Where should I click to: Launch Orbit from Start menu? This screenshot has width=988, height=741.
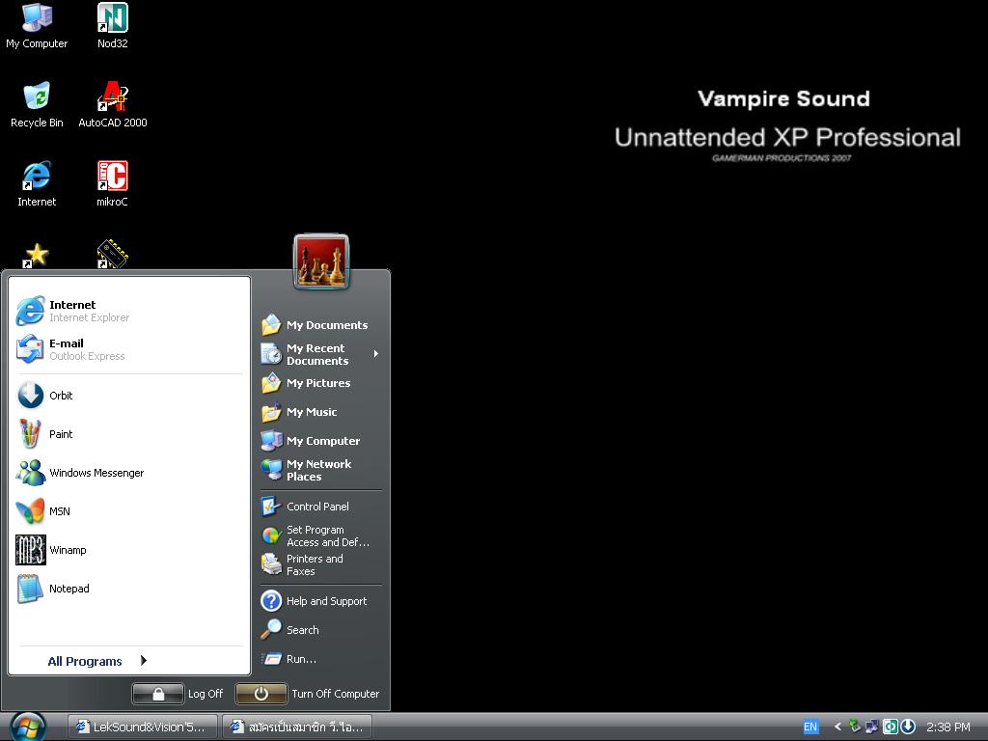point(129,396)
